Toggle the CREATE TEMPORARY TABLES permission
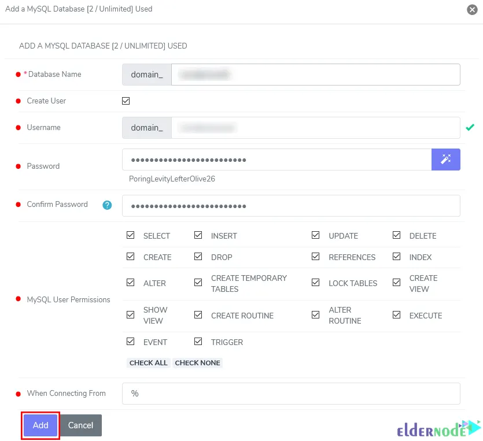Screen dimensions: 483x441 coord(198,283)
